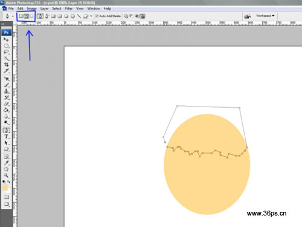Click the Ps logo atop toolbox
The height and width of the screenshot is (227, 302).
click(x=6, y=33)
